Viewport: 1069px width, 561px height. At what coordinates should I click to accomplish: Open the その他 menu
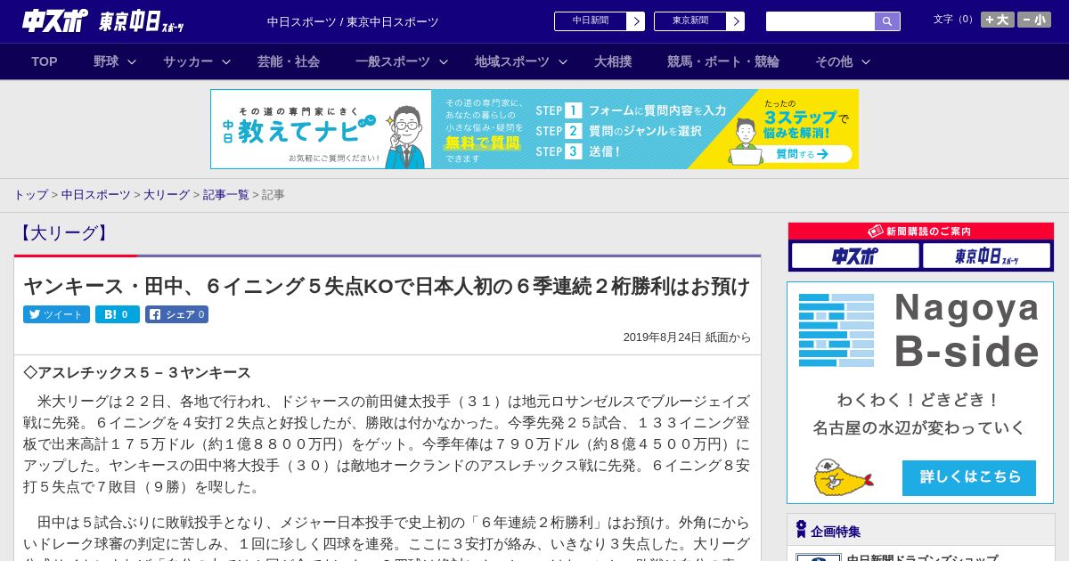pos(834,61)
